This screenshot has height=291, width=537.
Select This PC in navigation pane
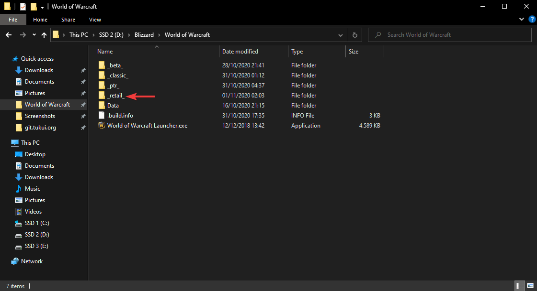tap(30, 143)
